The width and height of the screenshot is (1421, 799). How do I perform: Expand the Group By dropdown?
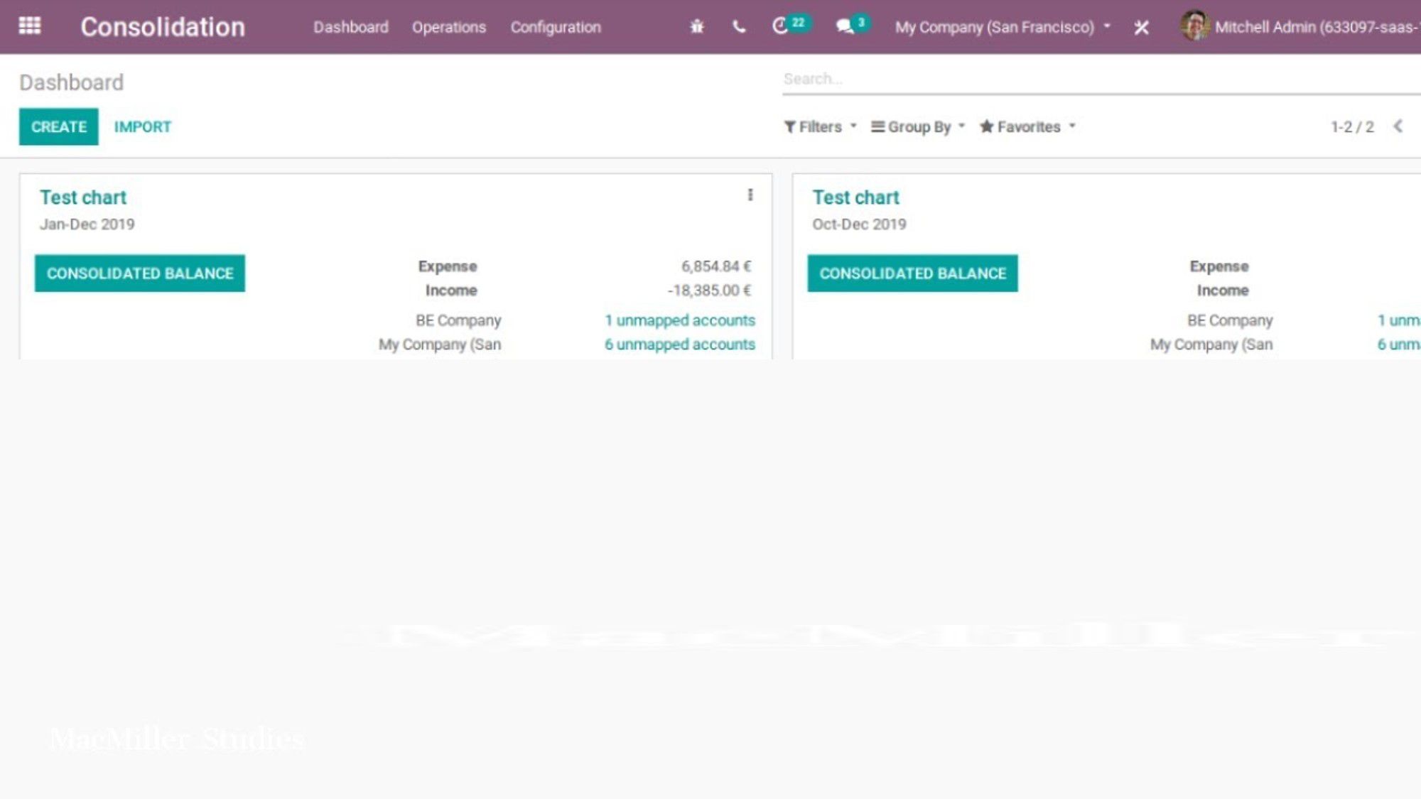pyautogui.click(x=917, y=126)
